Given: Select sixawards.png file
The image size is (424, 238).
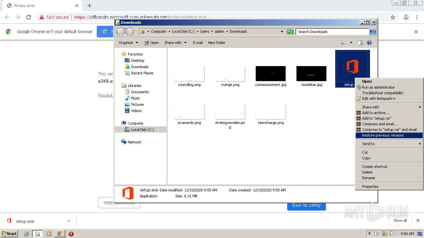Looking at the screenshot, I should point(189,114).
